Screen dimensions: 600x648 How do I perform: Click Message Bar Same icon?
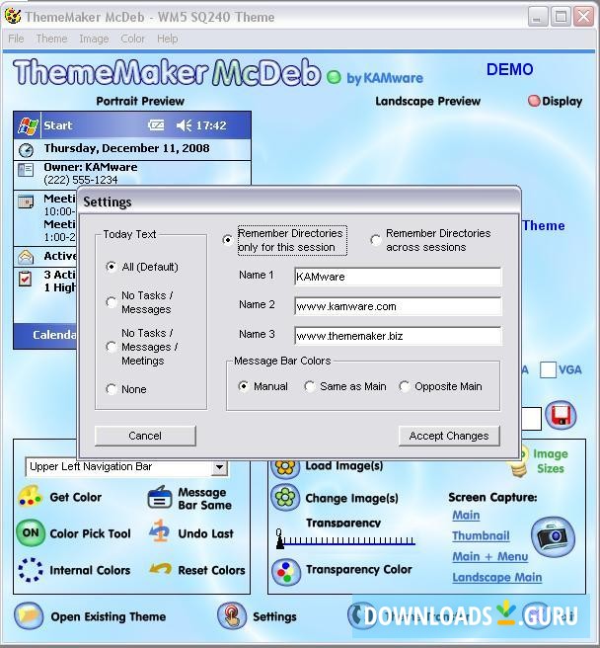(x=159, y=498)
